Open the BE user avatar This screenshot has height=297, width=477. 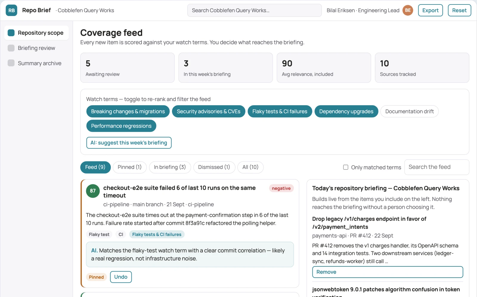408,10
